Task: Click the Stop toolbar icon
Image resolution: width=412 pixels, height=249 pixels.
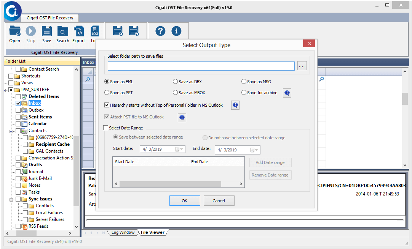Action: [x=31, y=31]
